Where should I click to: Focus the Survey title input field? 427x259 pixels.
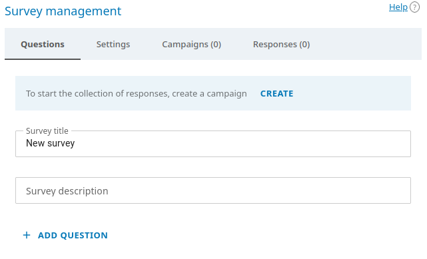pyautogui.click(x=213, y=144)
